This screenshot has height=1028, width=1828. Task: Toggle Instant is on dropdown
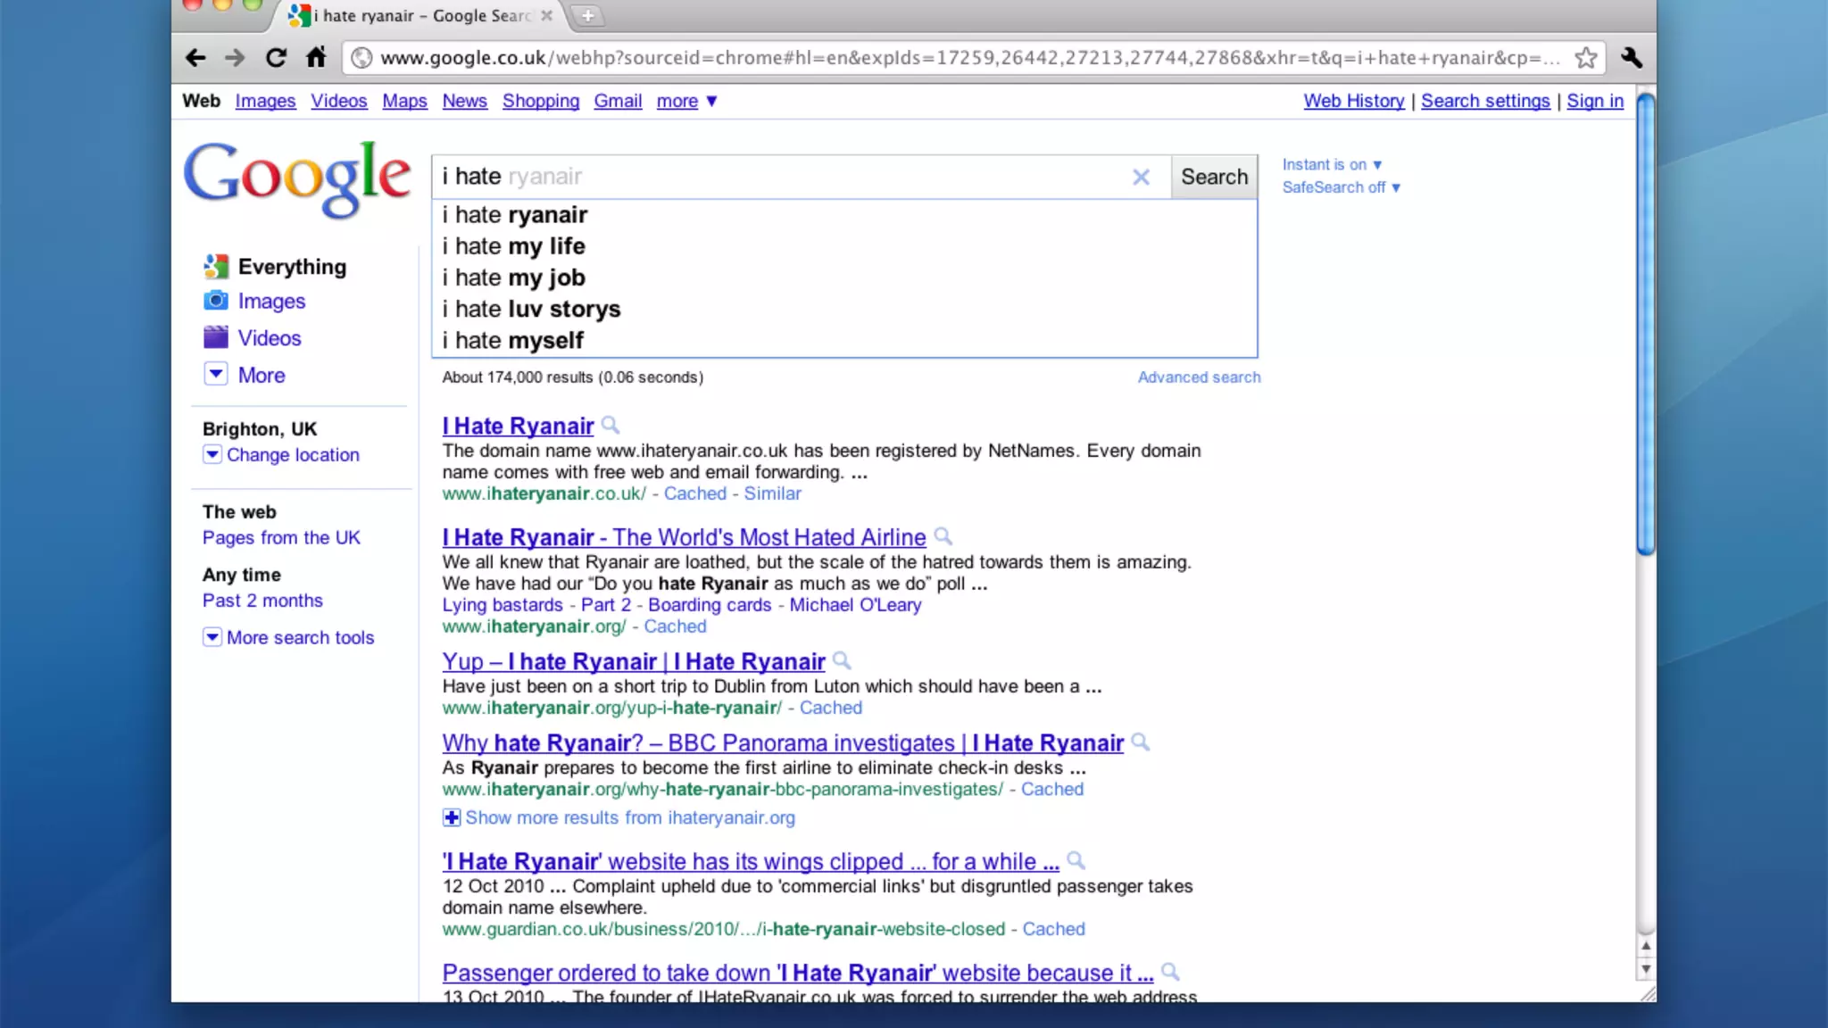1331,165
